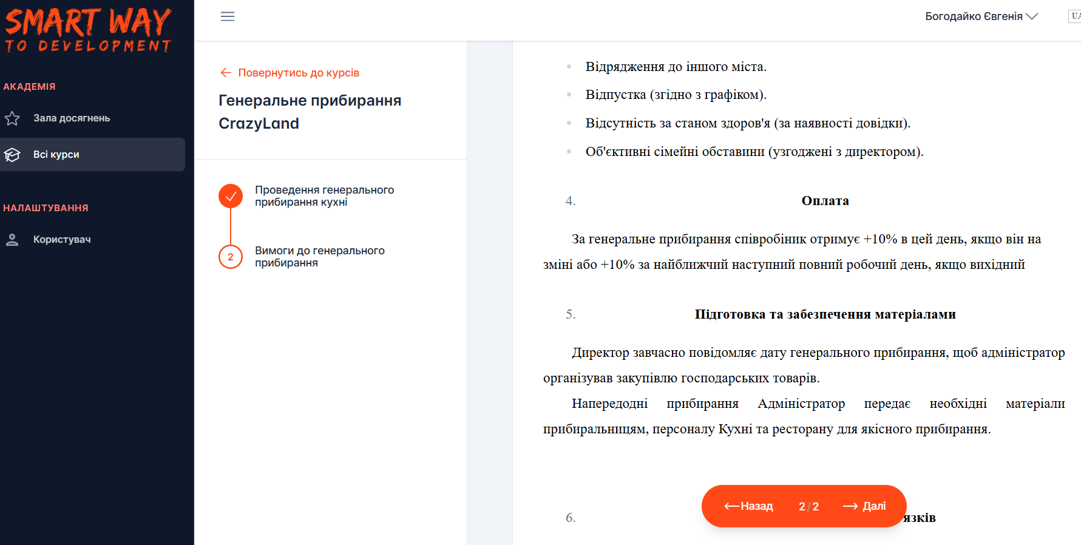Click the step 2 circle indicator

pyautogui.click(x=231, y=257)
